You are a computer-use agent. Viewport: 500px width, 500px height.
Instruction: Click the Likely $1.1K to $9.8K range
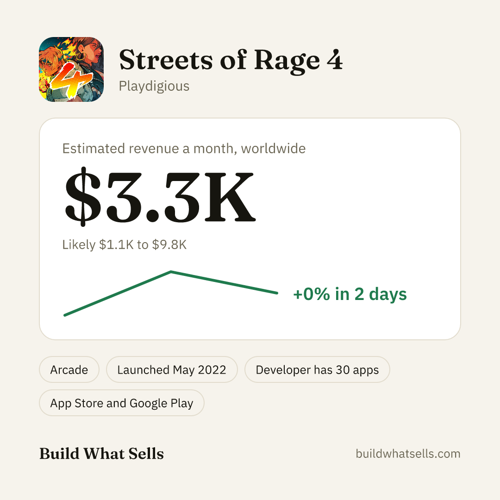(x=125, y=244)
